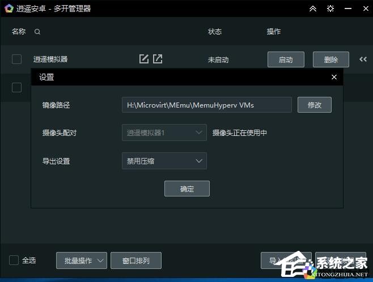The height and width of the screenshot is (282, 373).
Task: Click the 未启动 status text
Action: (218, 59)
